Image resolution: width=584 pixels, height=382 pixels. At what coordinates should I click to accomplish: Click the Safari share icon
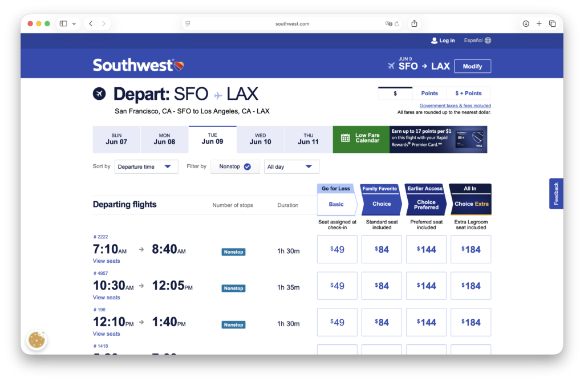pyautogui.click(x=414, y=23)
